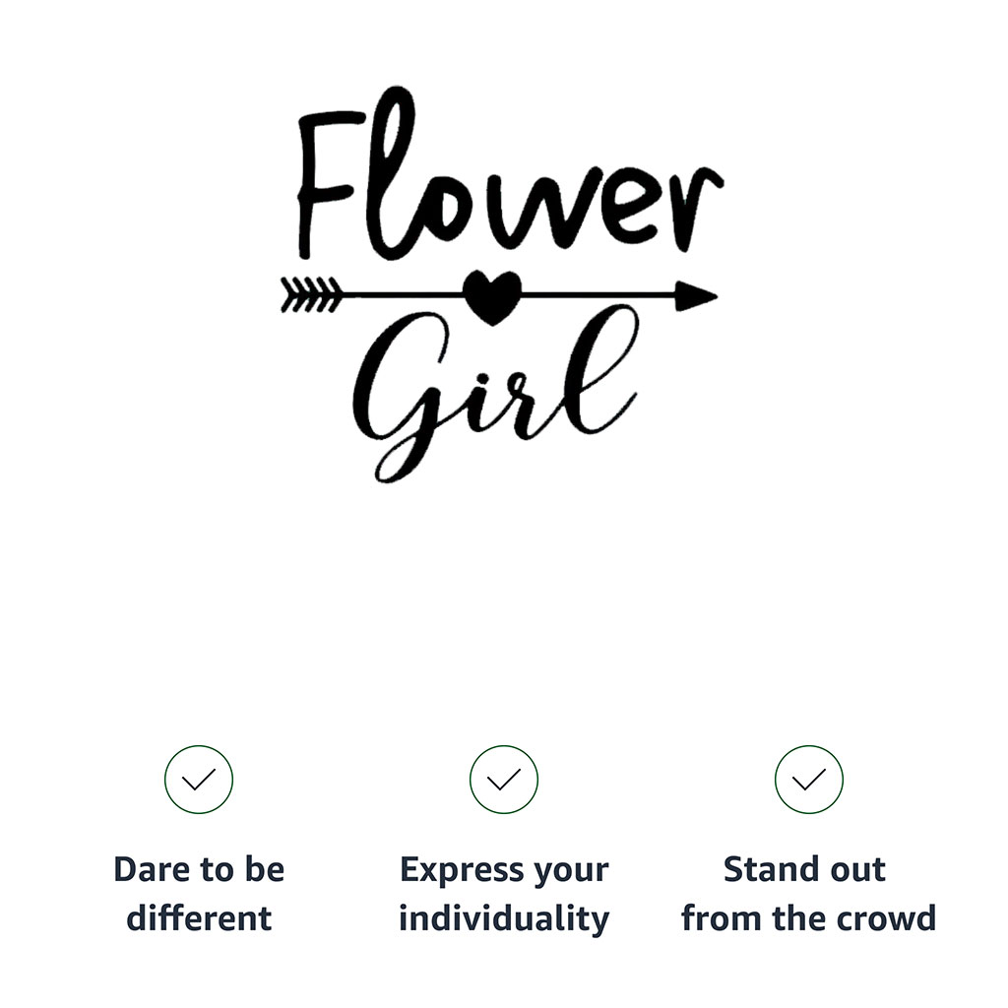Click the large capital F in Flower

pos(331,185)
